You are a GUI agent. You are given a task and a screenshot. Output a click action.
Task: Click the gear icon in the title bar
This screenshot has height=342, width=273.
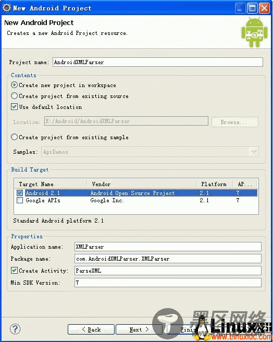click(x=7, y=8)
